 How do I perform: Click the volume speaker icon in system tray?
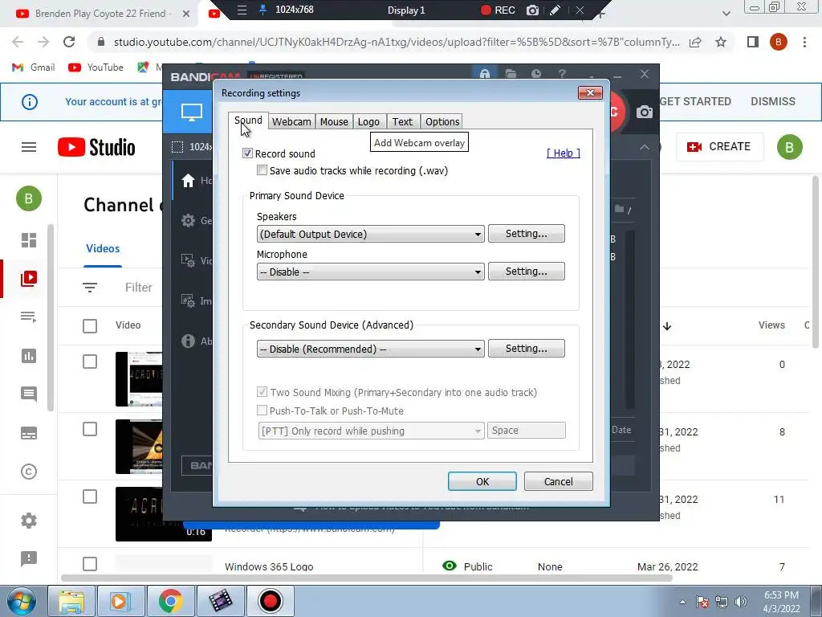pos(740,602)
